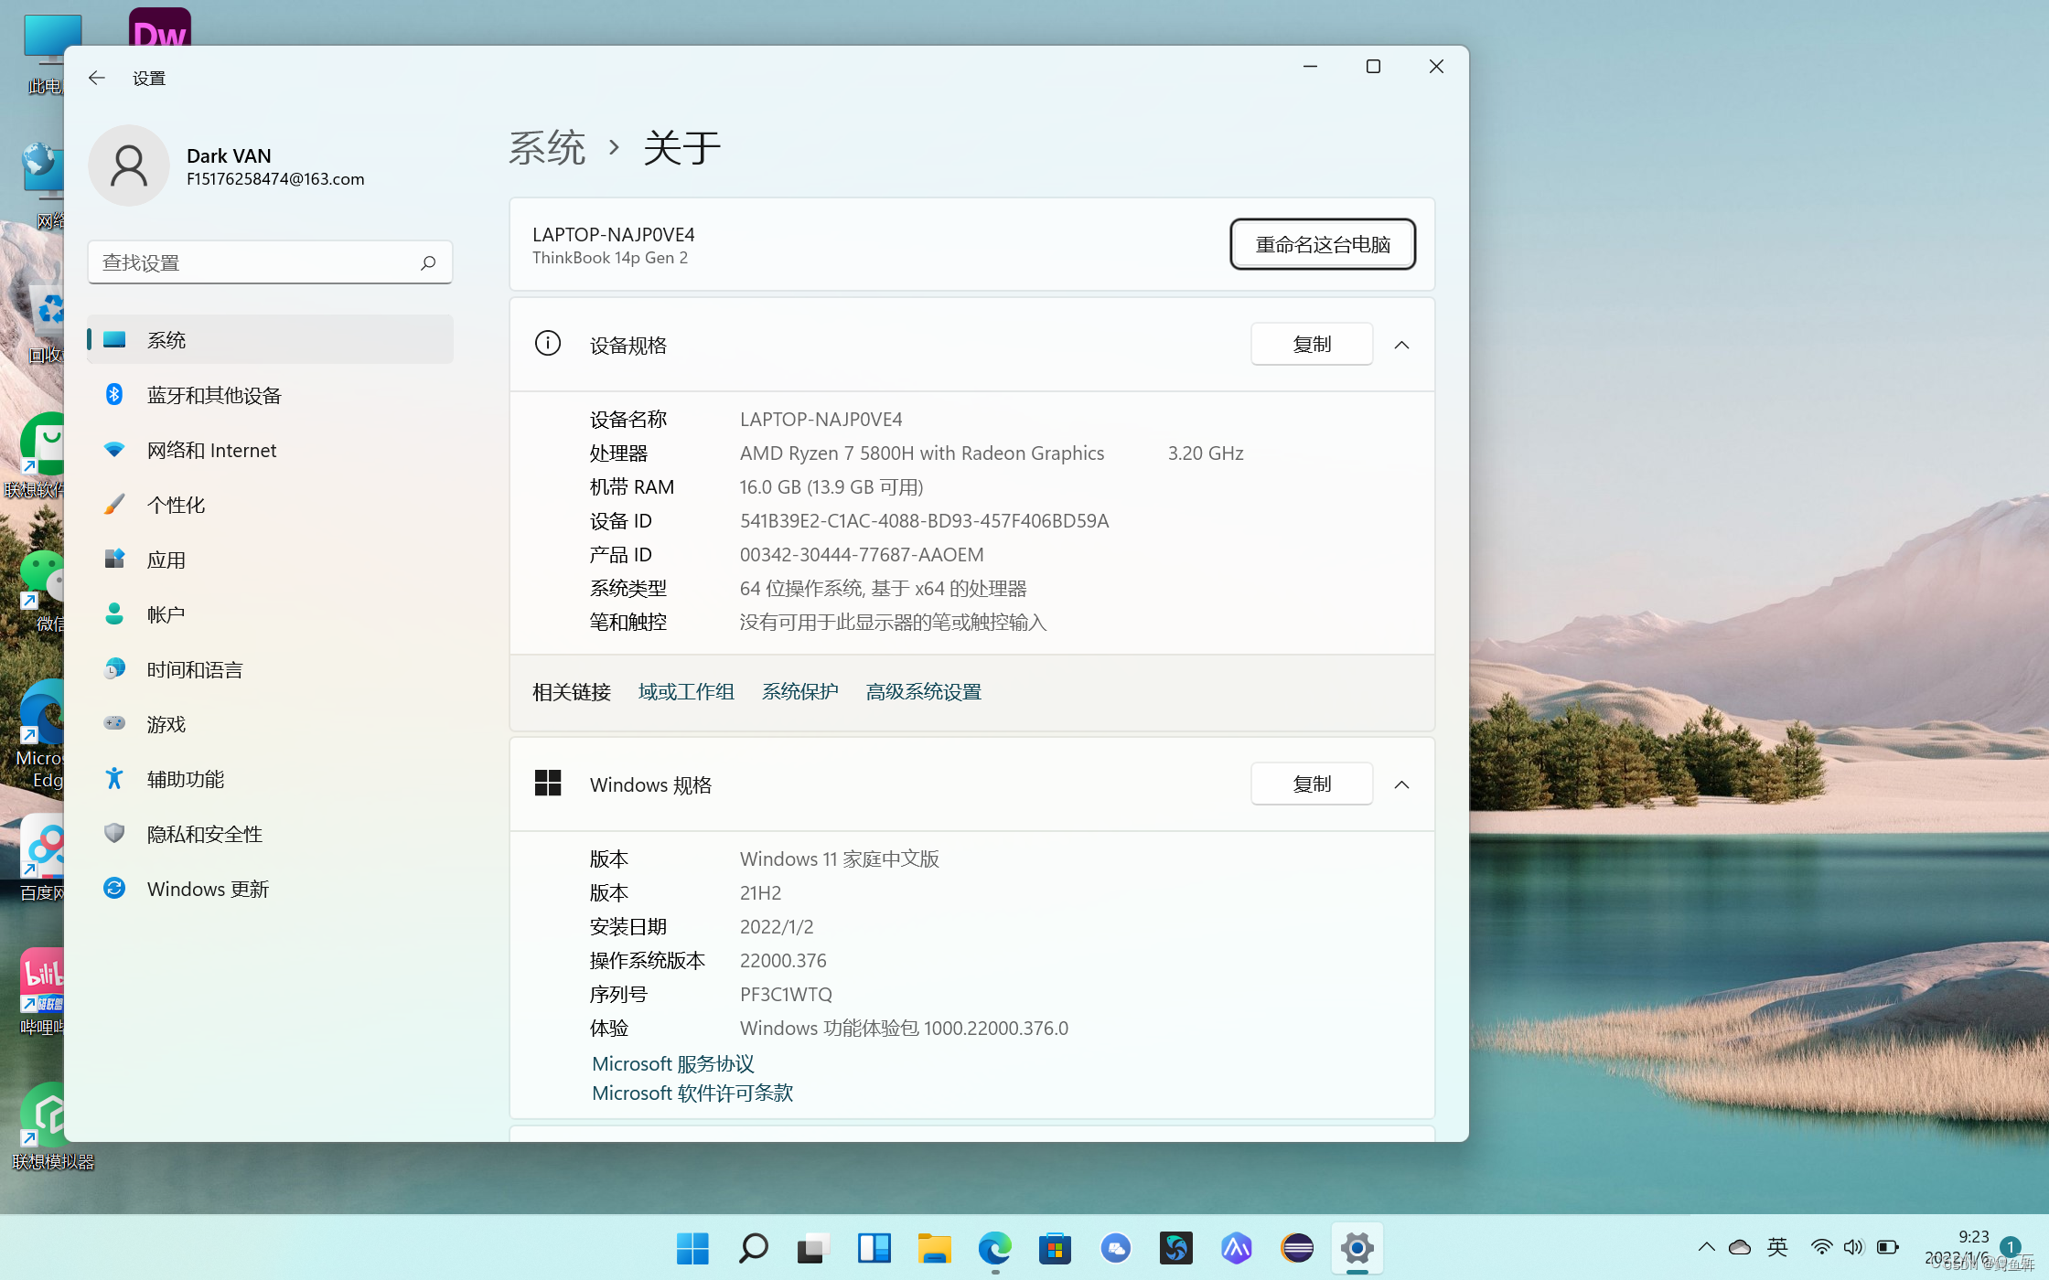Click the Settings gear icon on taskbar
This screenshot has width=2049, height=1280.
(x=1357, y=1248)
